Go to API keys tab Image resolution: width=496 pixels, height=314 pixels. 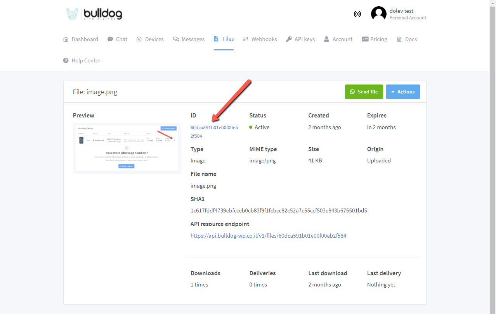click(300, 39)
